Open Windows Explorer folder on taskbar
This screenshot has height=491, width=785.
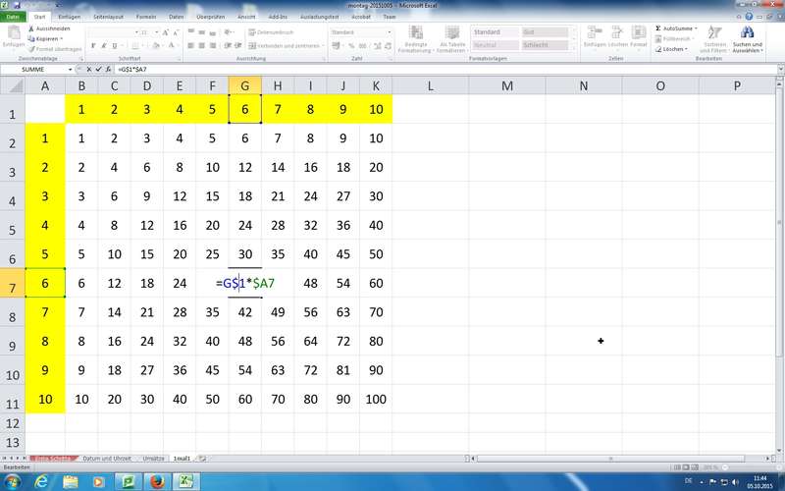point(71,482)
